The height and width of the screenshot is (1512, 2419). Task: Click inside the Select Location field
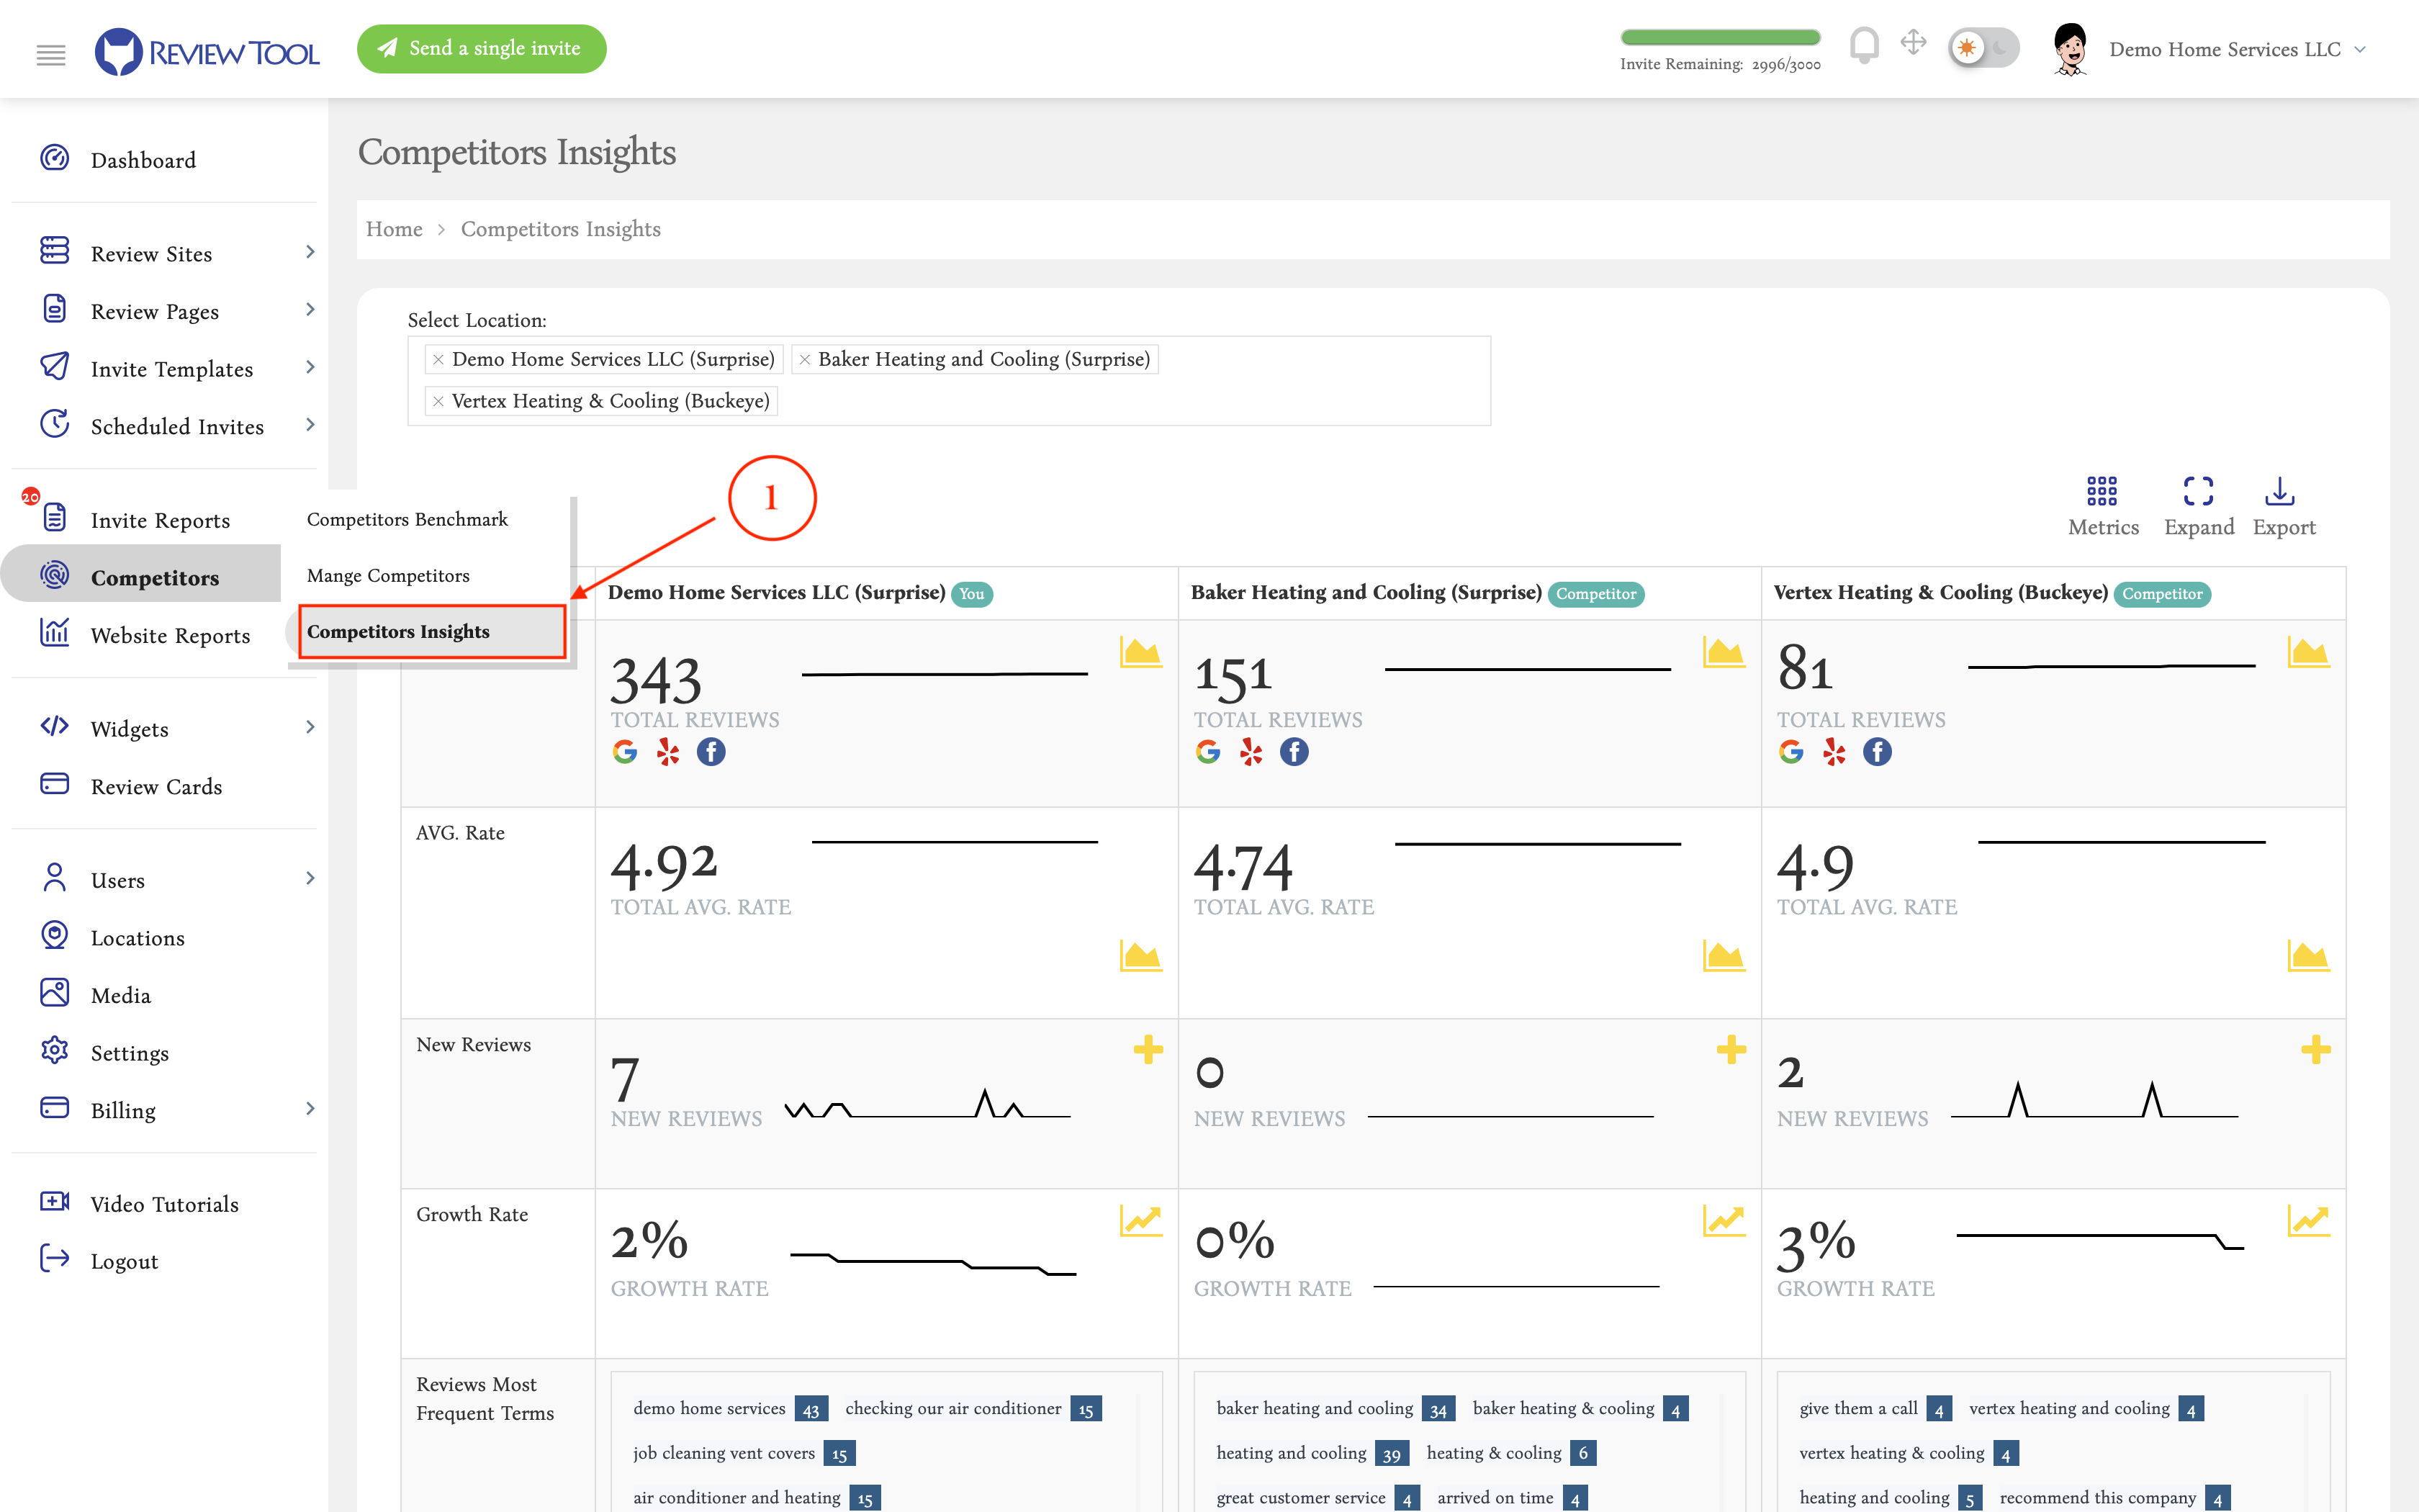949,381
